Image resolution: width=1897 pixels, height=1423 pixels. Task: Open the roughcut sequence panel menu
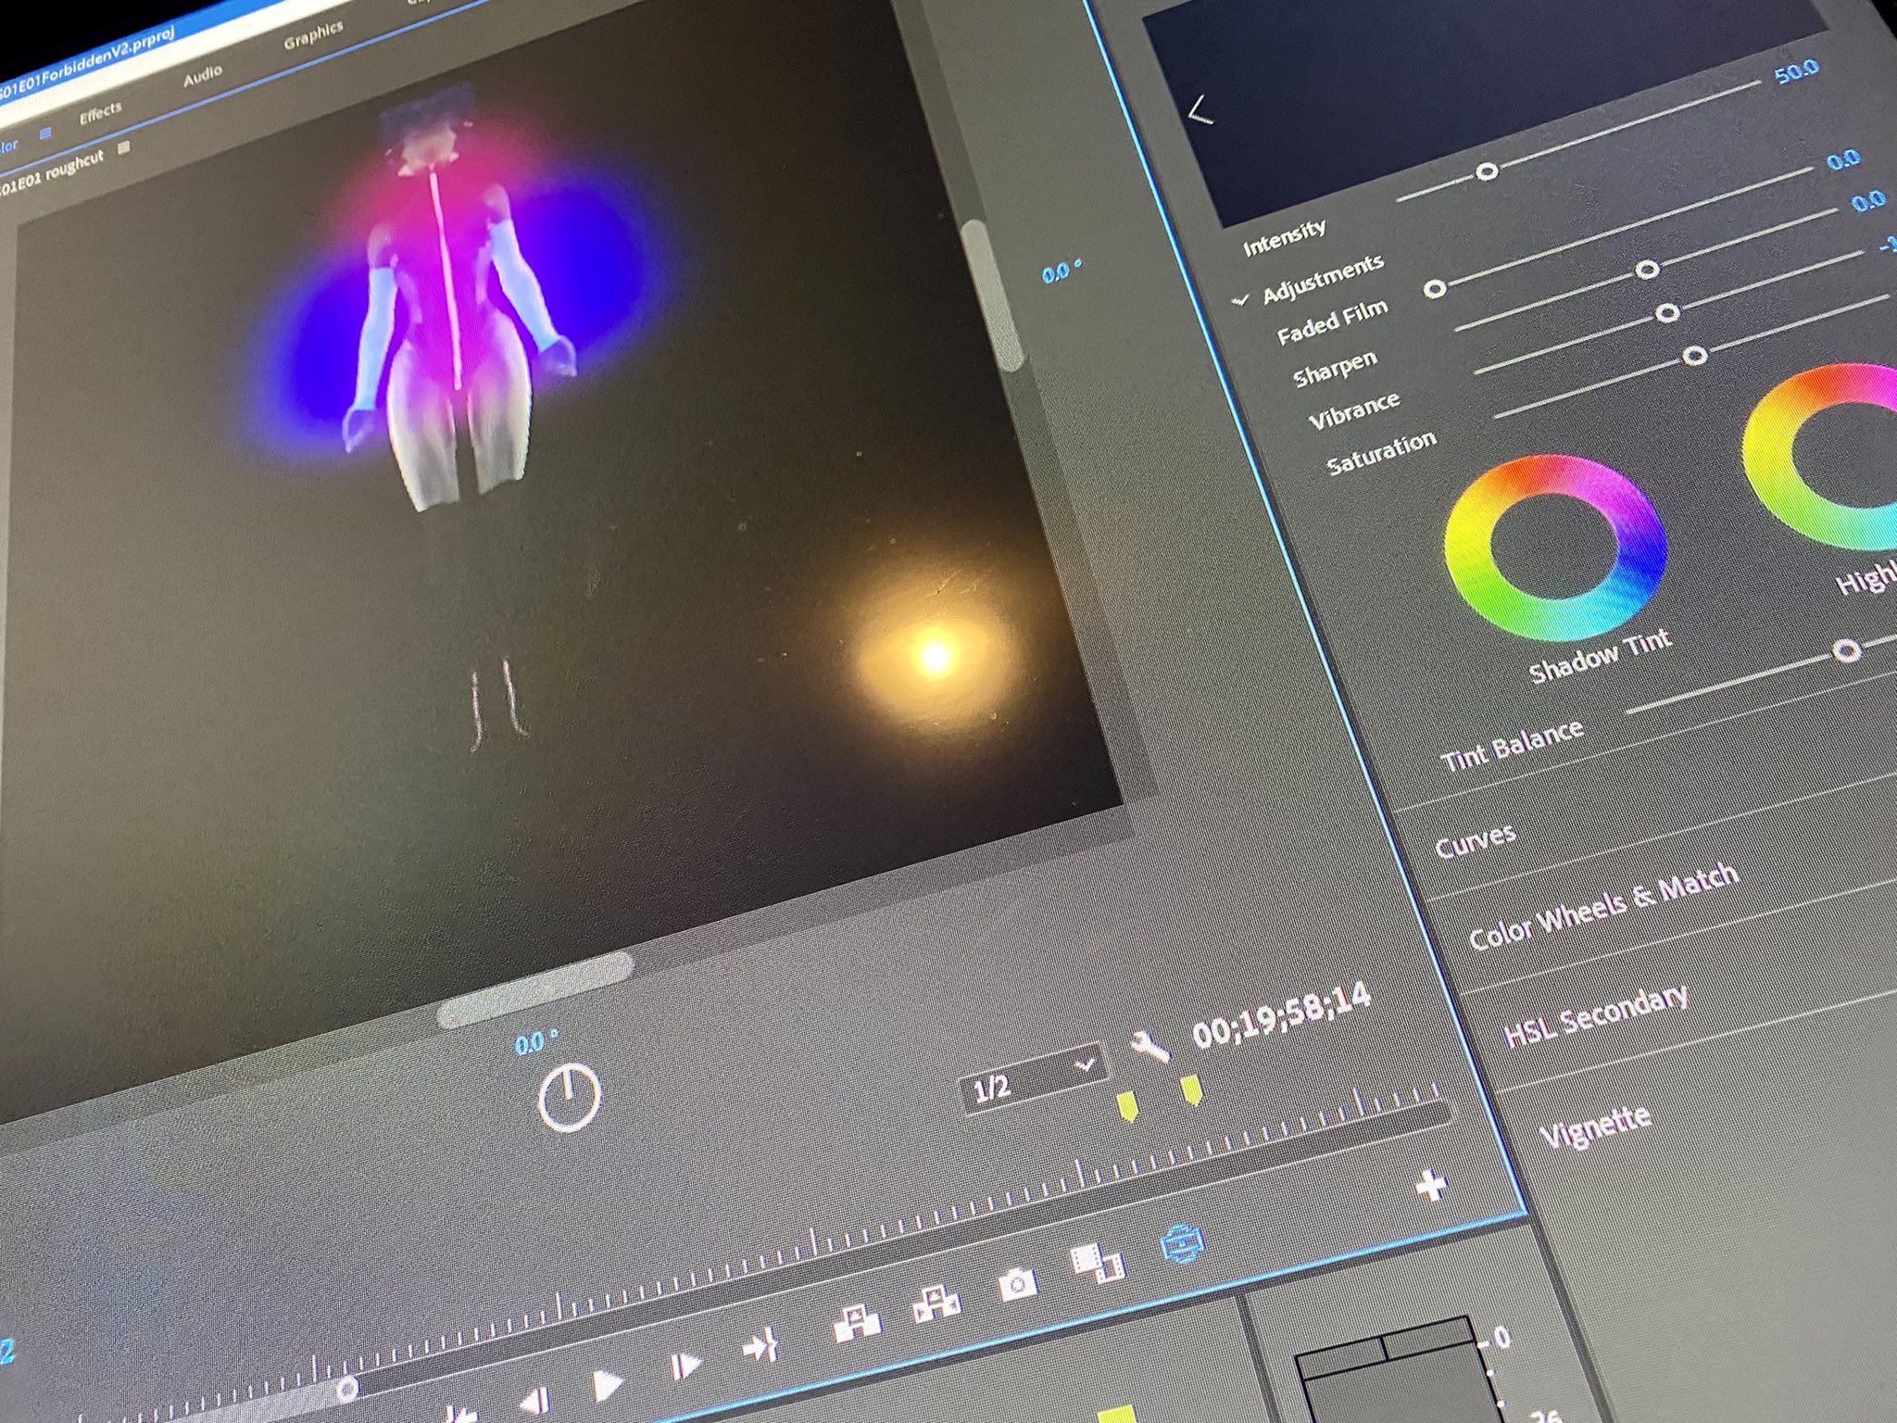coord(124,146)
